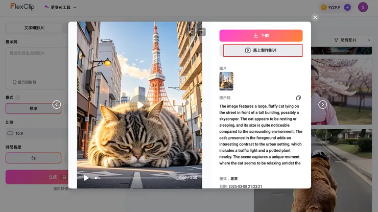Play the video using the center play button

tap(139, 105)
